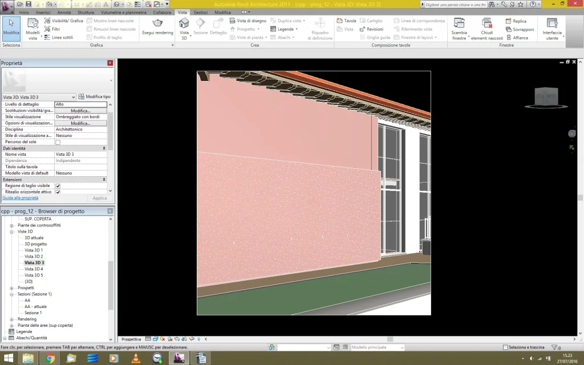Open Volumetrie e planimetria tab

point(124,13)
